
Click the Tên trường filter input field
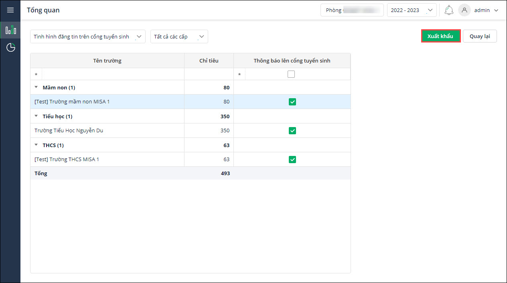tap(113, 74)
